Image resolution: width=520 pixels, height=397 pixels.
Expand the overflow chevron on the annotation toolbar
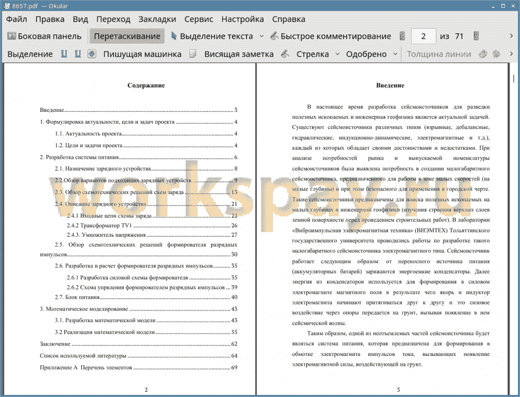[511, 54]
